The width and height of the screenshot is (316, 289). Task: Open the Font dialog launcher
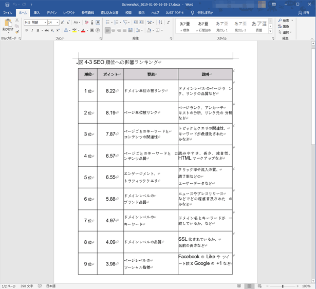101,38
